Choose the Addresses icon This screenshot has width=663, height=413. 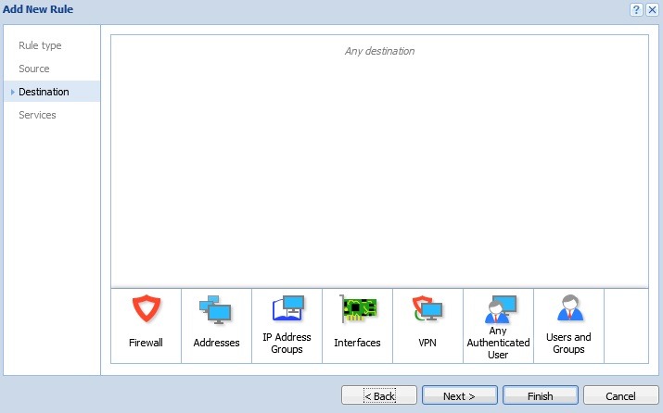coord(216,309)
